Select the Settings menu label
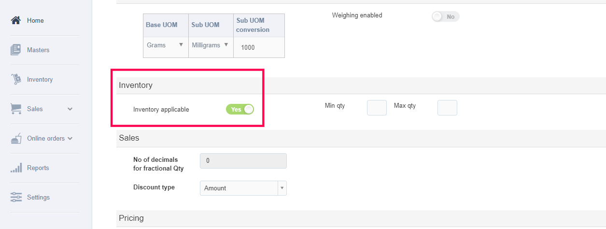Viewport: 606px width, 229px height. click(x=38, y=197)
